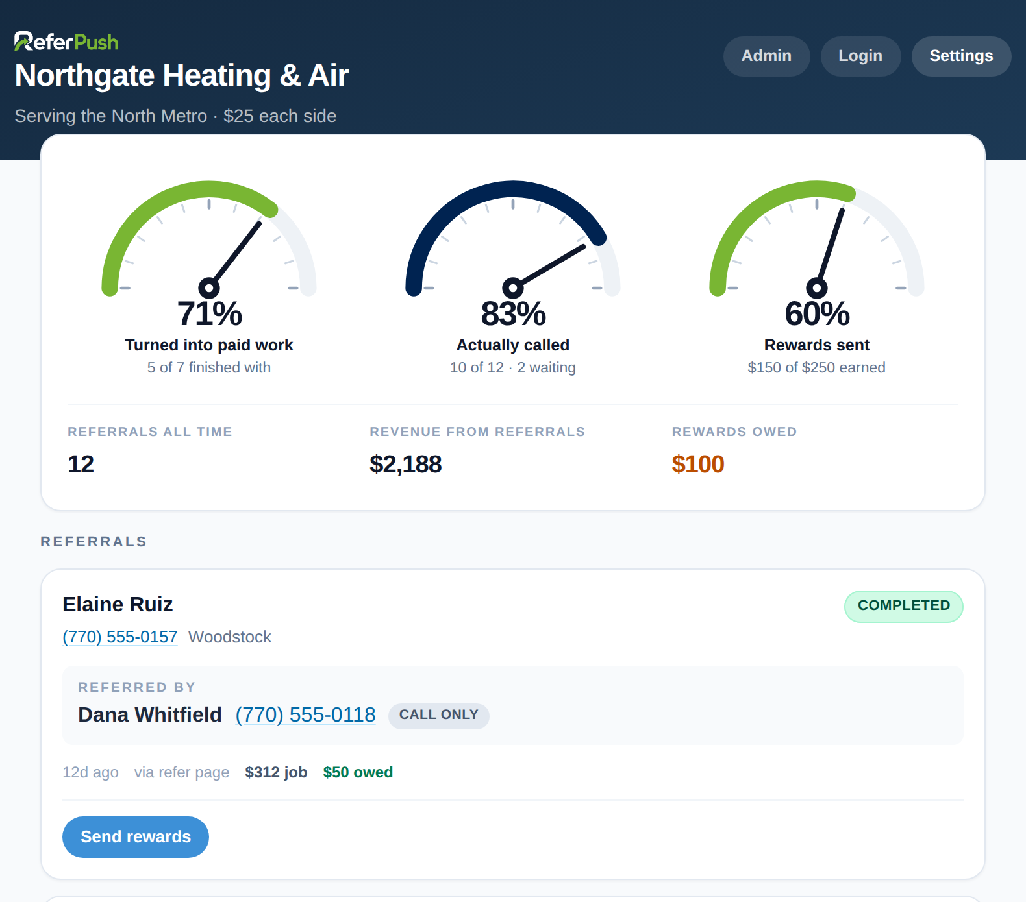
Task: Click the $2,188 revenue value
Action: pyautogui.click(x=406, y=465)
